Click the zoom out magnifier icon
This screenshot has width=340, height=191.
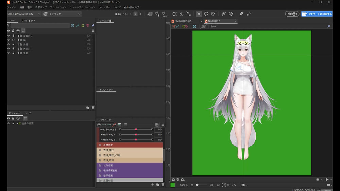[x=192, y=185]
